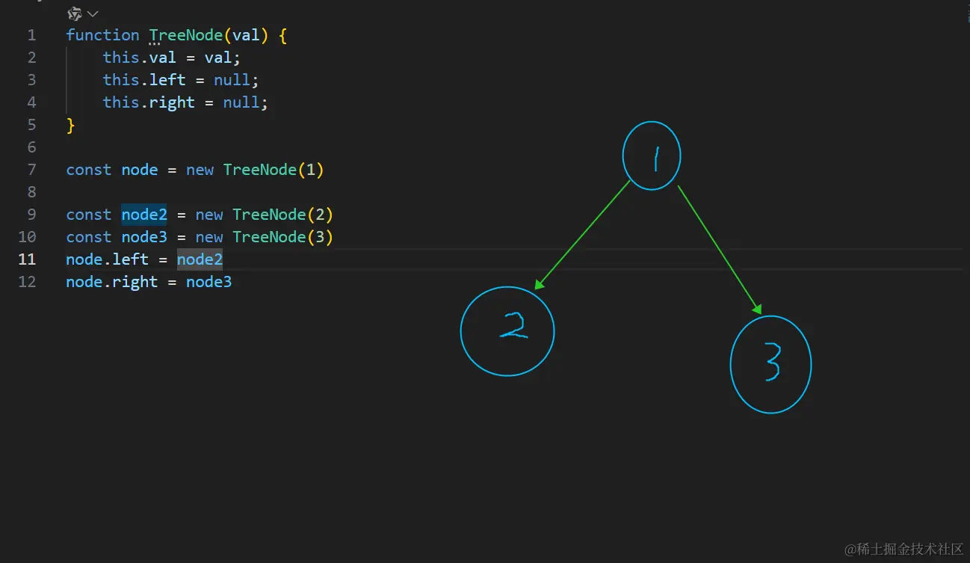This screenshot has width=970, height=563.
Task: Click the 'function' keyword on line 1
Action: click(102, 35)
